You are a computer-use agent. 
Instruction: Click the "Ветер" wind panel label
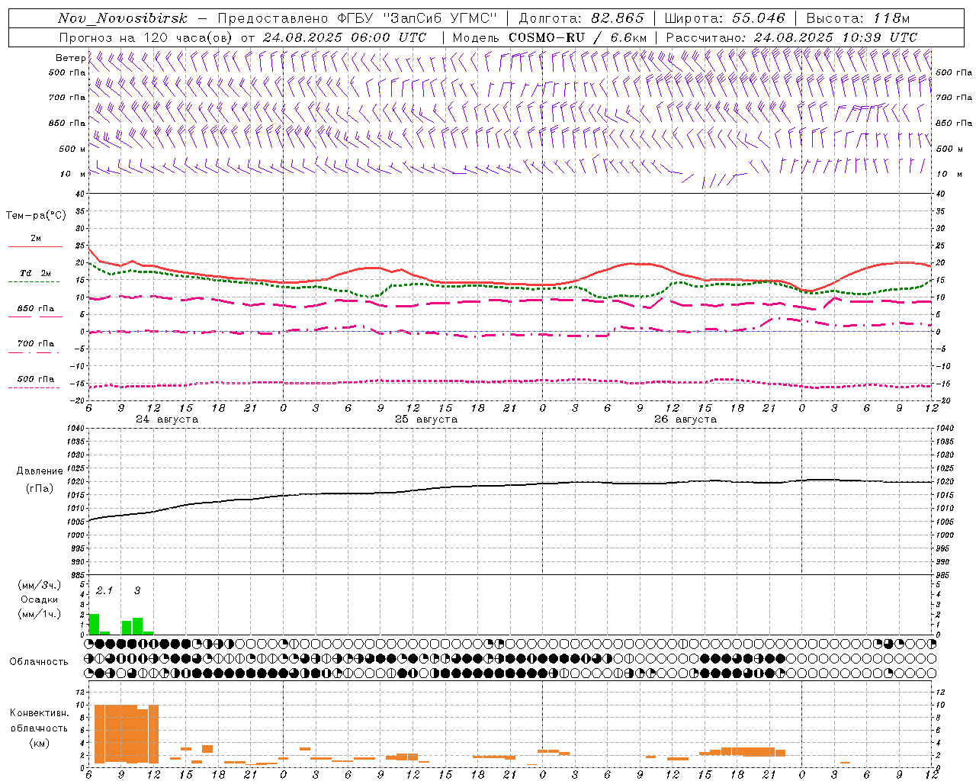click(x=71, y=58)
